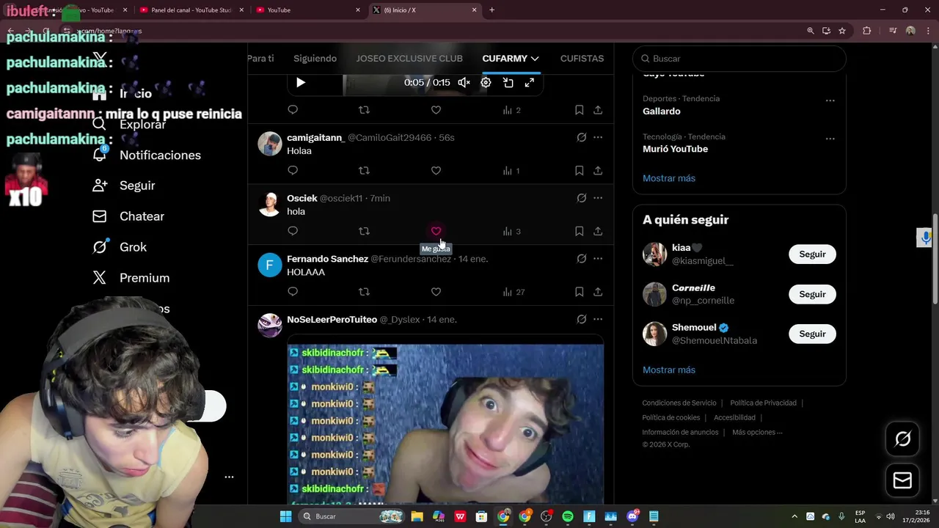Reply to Osciek's hola post
Screen dimensions: 939x528
coord(293,231)
